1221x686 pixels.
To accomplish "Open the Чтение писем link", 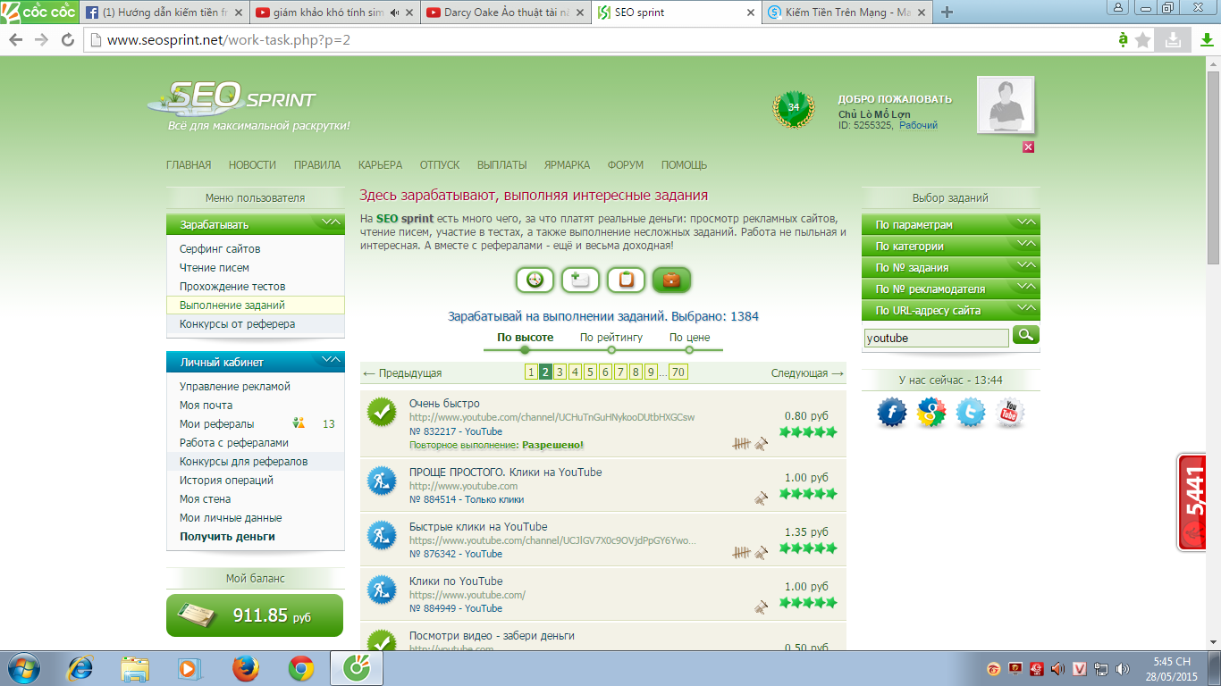I will point(215,268).
